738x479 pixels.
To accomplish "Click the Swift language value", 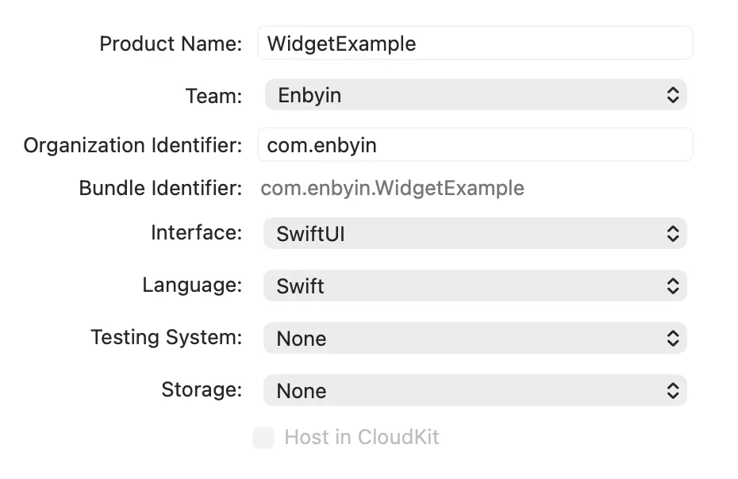I will (299, 285).
